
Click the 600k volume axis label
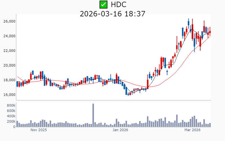[x=10, y=111]
